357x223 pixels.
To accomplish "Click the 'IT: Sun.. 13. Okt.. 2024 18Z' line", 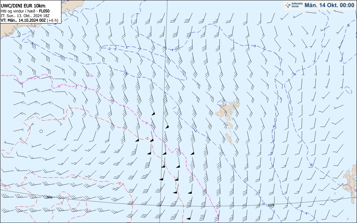I will point(25,16).
